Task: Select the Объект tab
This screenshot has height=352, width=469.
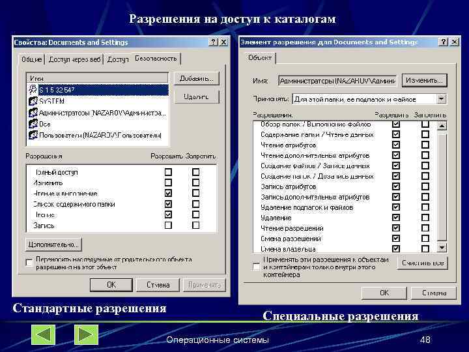Action: click(260, 57)
